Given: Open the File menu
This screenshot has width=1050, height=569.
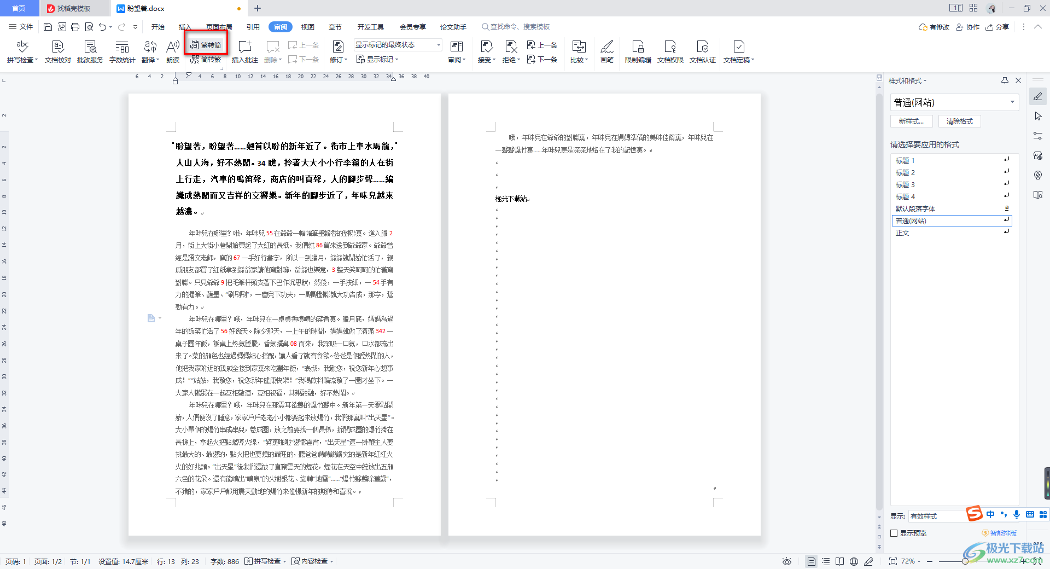Looking at the screenshot, I should [x=21, y=27].
